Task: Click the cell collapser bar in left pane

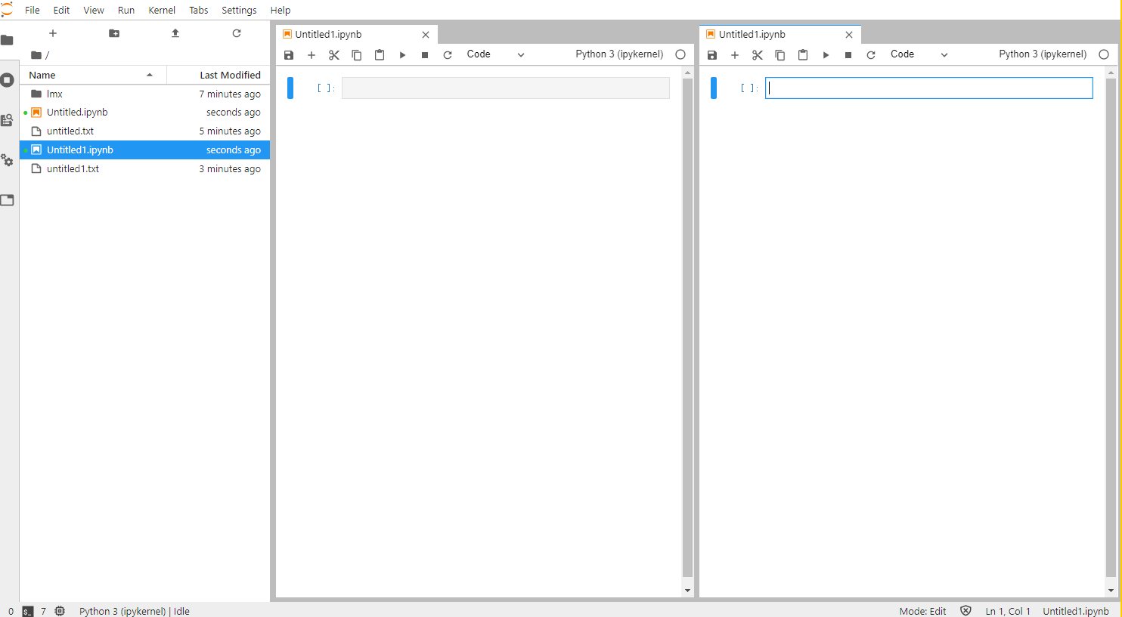Action: coord(290,88)
